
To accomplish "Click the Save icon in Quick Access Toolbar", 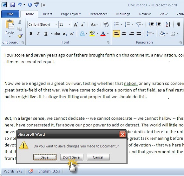I will [13, 5].
